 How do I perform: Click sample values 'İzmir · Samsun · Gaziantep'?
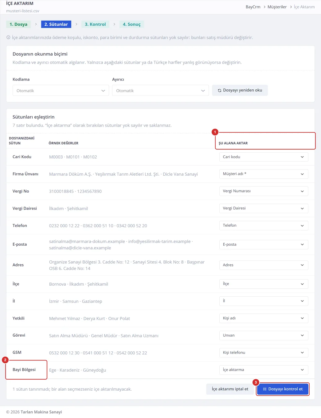[76, 301]
